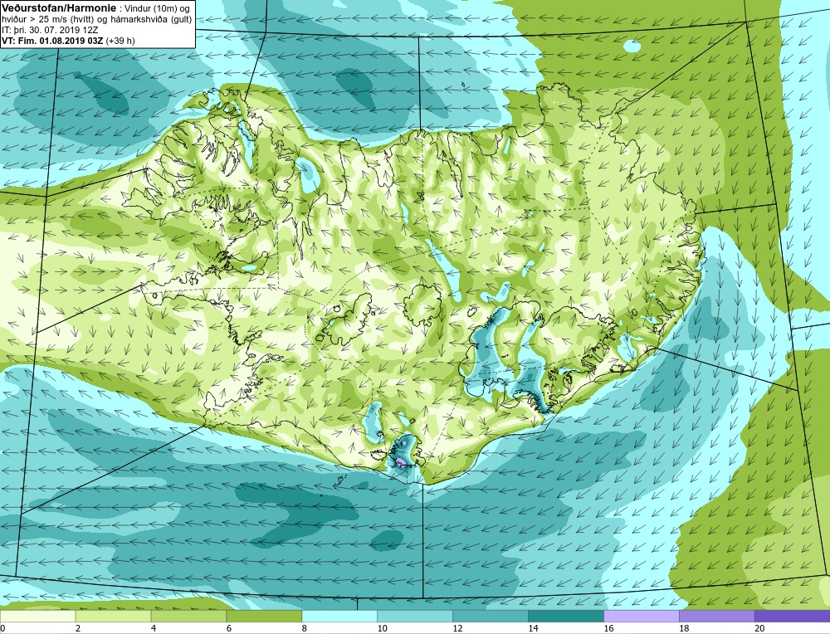830x634 pixels.
Task: Click the scale label "10"
Action: (382, 628)
